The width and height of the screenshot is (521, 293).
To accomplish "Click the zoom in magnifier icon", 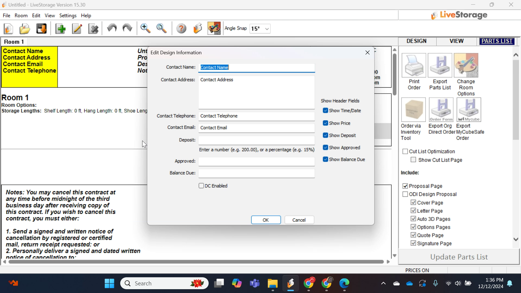I will [145, 28].
